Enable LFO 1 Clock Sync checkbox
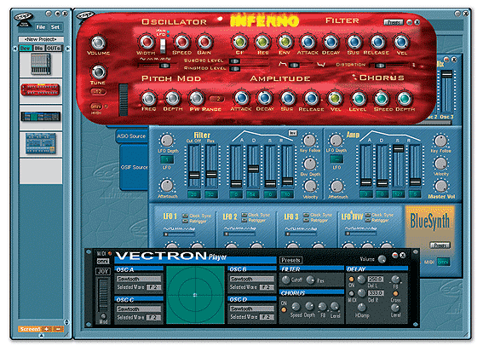 click(186, 216)
